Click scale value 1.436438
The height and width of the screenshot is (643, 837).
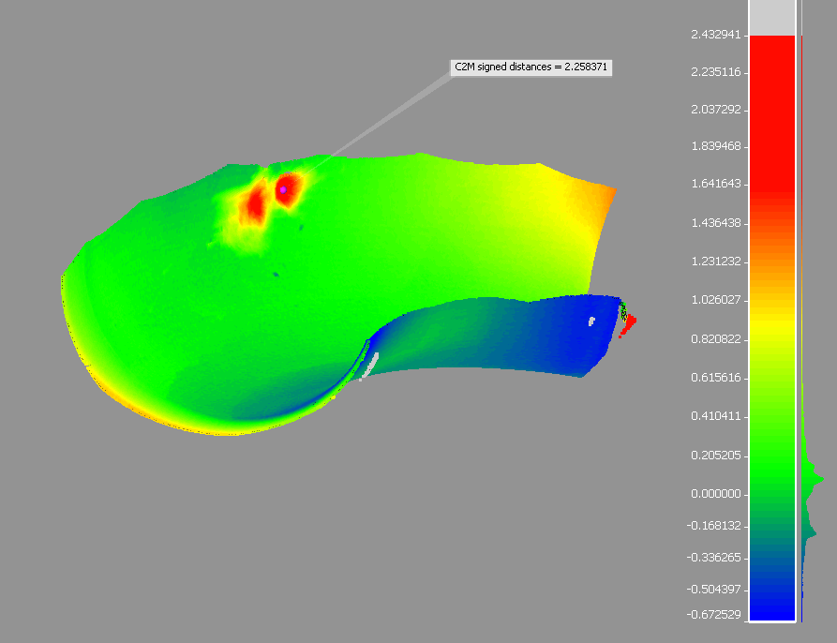(716, 223)
